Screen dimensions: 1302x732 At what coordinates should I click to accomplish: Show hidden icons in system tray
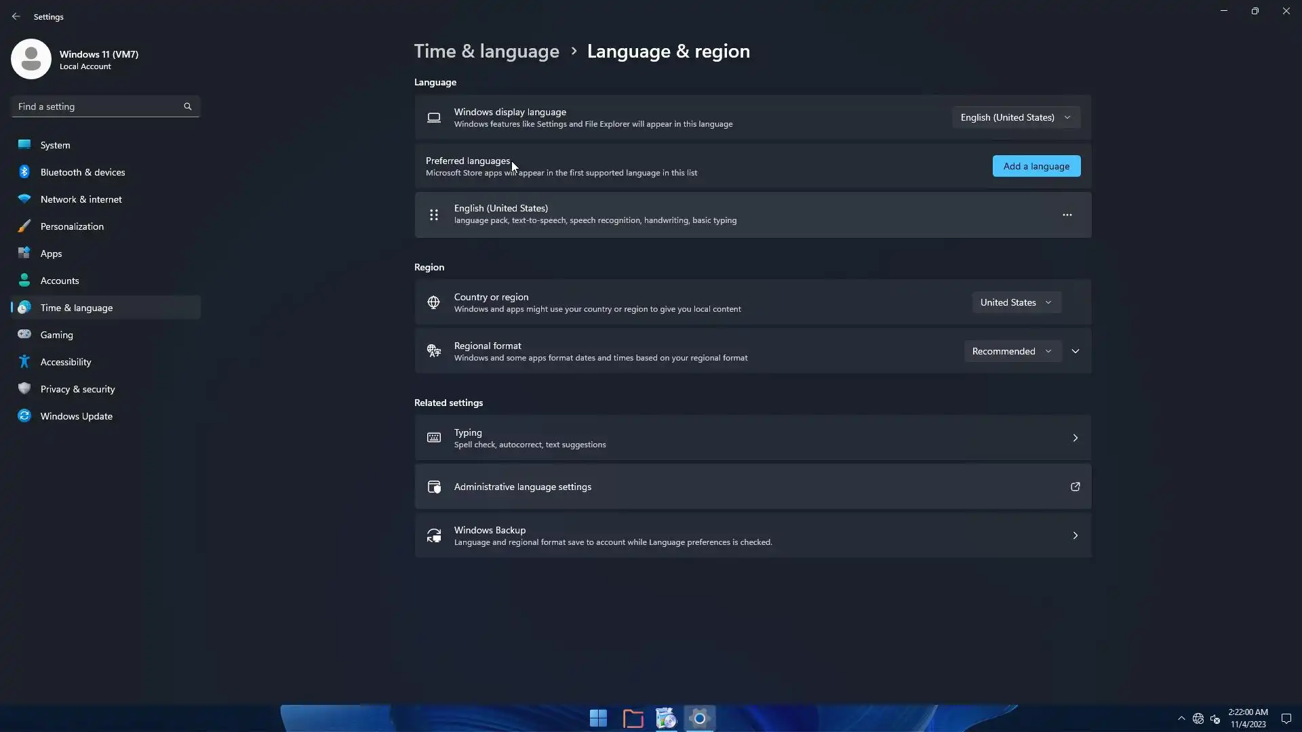coord(1181,718)
